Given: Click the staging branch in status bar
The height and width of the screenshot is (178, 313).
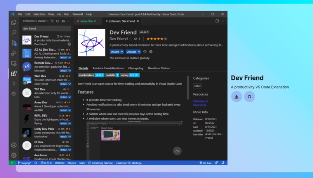Looking at the screenshot, I should coord(24,163).
